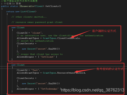Click ClientCredentials in the AllowedGrantTypes assignment
127x95 pixels.
(x=68, y=38)
